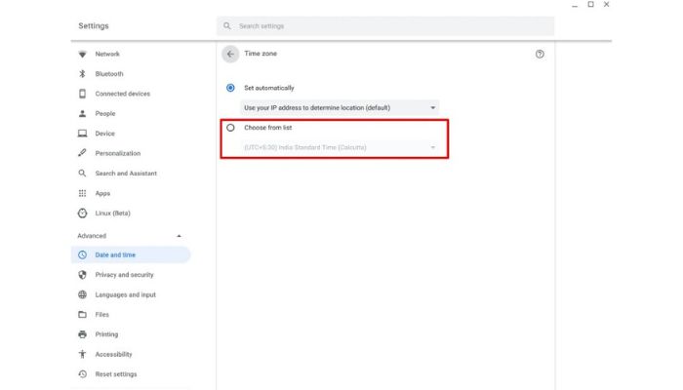Click the Printing printer icon
This screenshot has width=683, height=390.
(82, 334)
